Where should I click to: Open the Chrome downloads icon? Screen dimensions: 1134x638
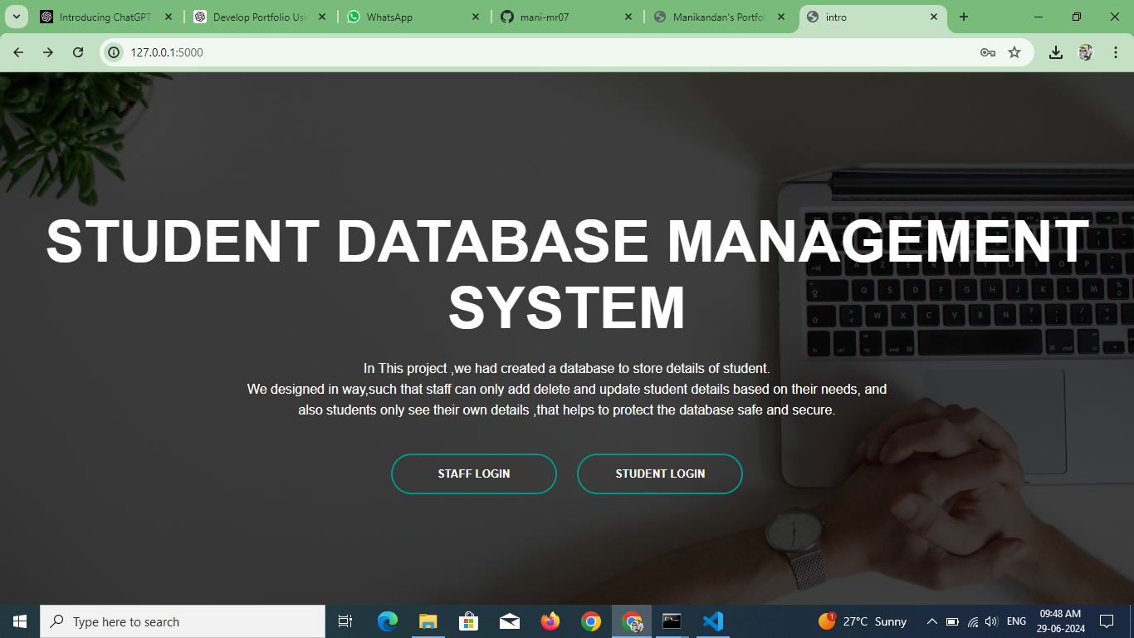[x=1056, y=52]
